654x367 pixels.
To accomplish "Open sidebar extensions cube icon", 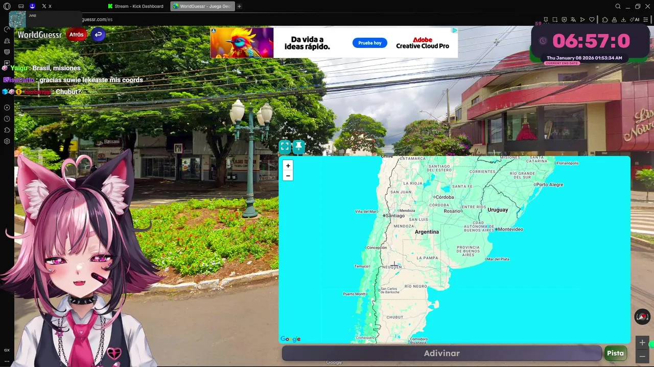I will click(7, 130).
